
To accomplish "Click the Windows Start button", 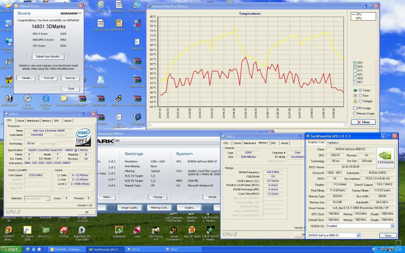I will [11, 249].
